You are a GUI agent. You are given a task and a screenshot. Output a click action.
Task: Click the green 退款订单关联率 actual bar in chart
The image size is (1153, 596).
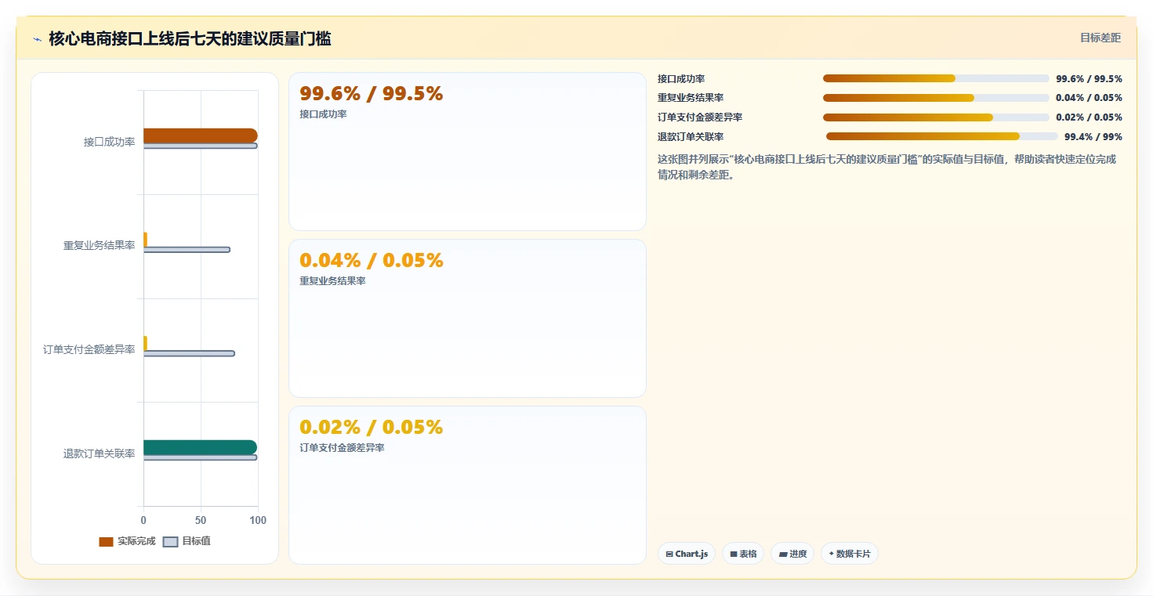pos(200,447)
